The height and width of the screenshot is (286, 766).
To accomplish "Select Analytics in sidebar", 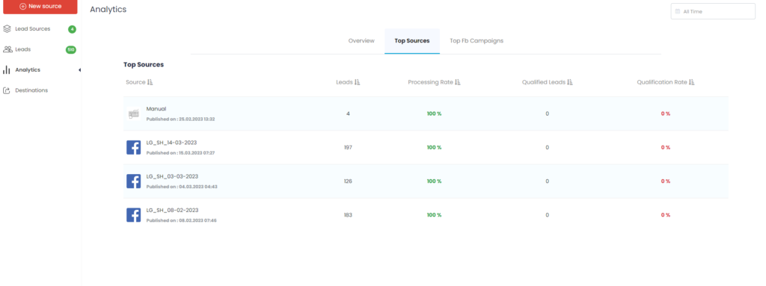I will coord(28,69).
